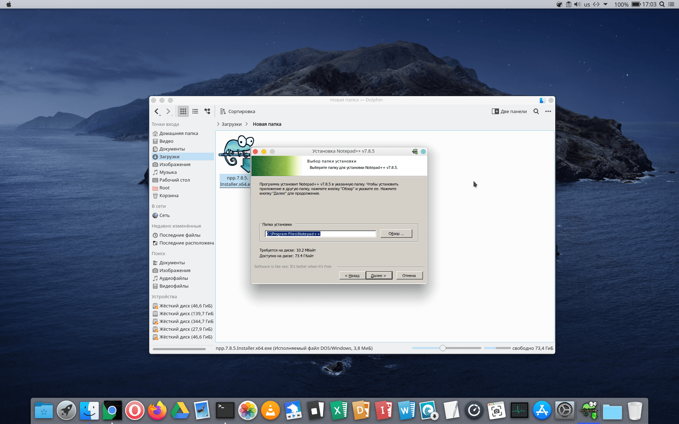
Task: Open search in Dolphin toolbar
Action: coord(536,111)
